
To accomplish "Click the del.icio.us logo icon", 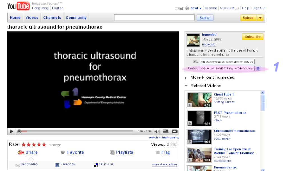I will (96, 165).
